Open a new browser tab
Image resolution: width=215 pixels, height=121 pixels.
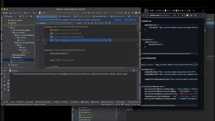[x=193, y=10]
